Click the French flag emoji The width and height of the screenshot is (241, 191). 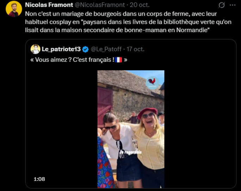pyautogui.click(x=118, y=60)
